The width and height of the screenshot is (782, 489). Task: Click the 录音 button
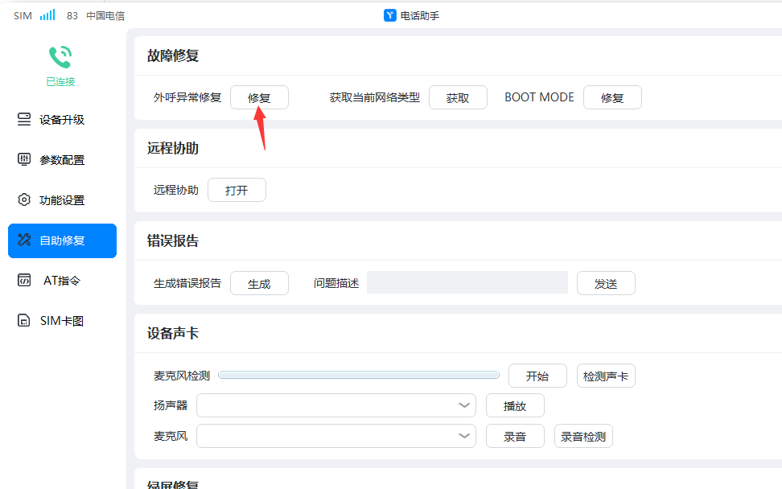[x=515, y=436]
